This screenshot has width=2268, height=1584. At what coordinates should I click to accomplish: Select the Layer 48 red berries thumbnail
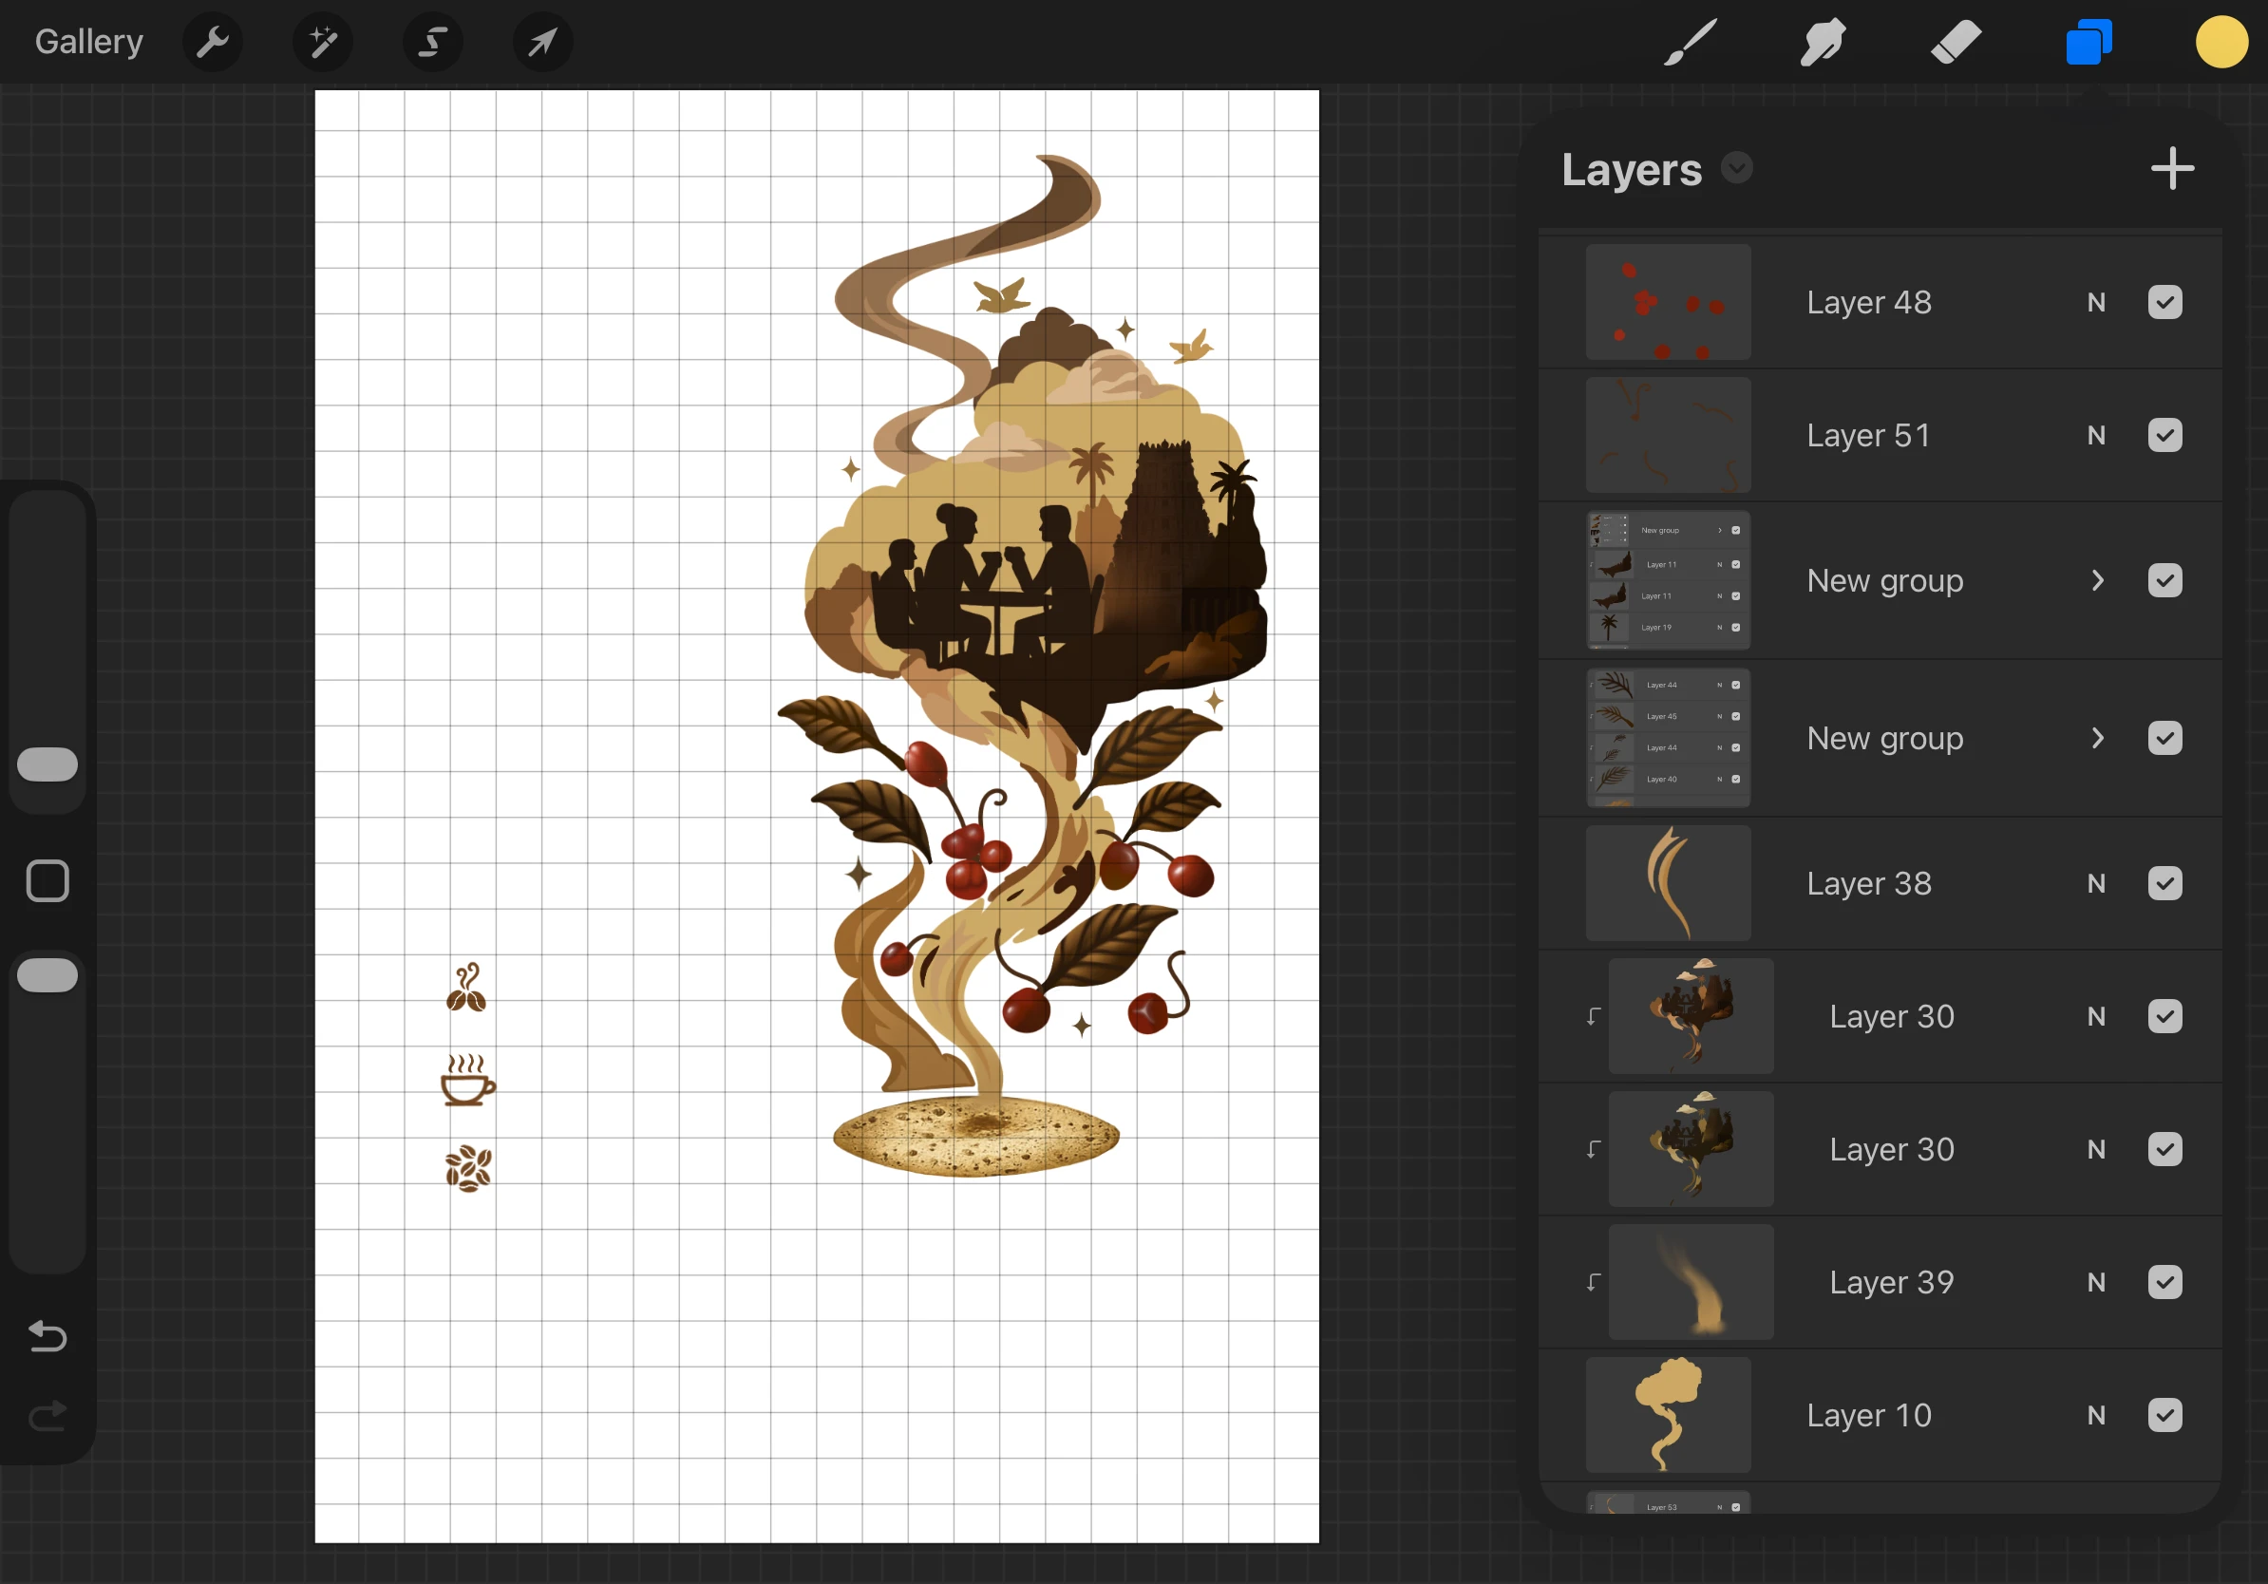1668,302
